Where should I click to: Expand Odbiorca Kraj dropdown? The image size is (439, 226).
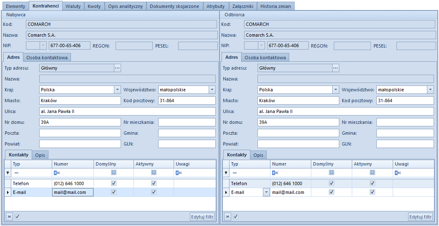(x=336, y=90)
